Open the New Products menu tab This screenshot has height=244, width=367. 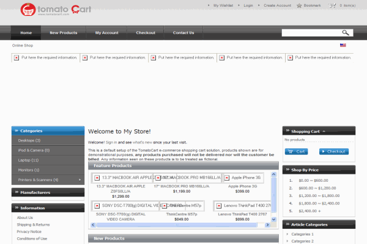click(x=63, y=32)
